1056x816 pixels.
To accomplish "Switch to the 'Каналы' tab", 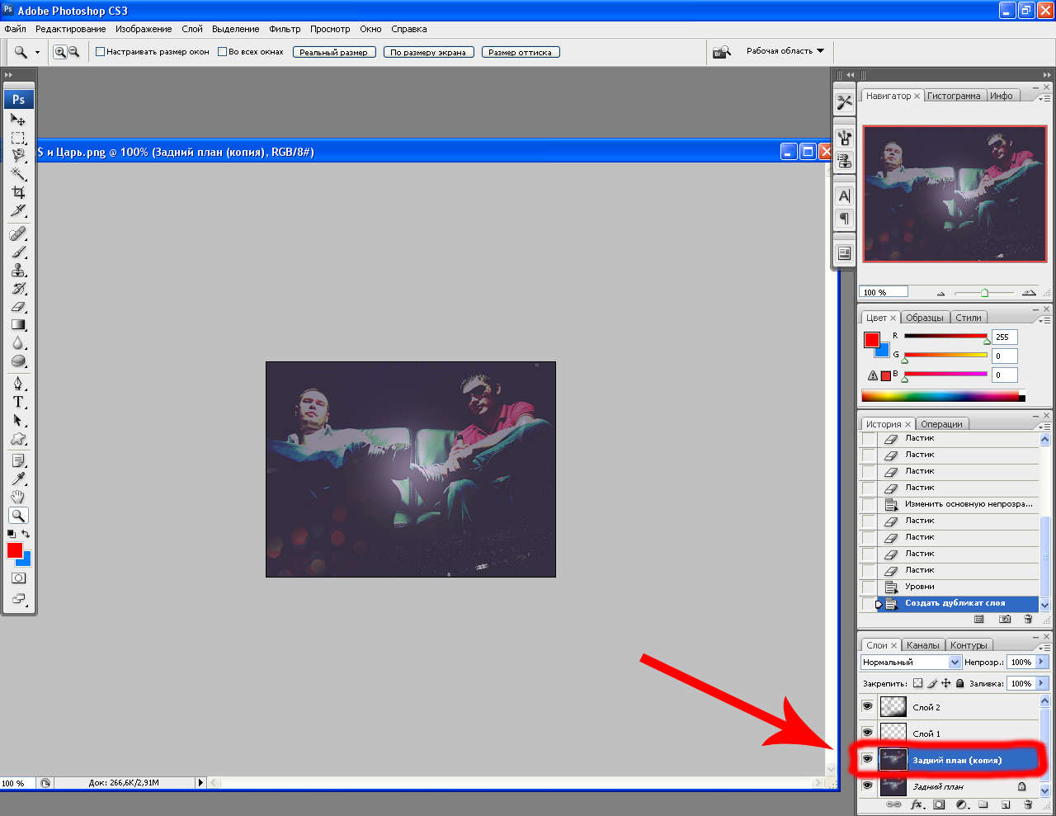I will coord(922,645).
